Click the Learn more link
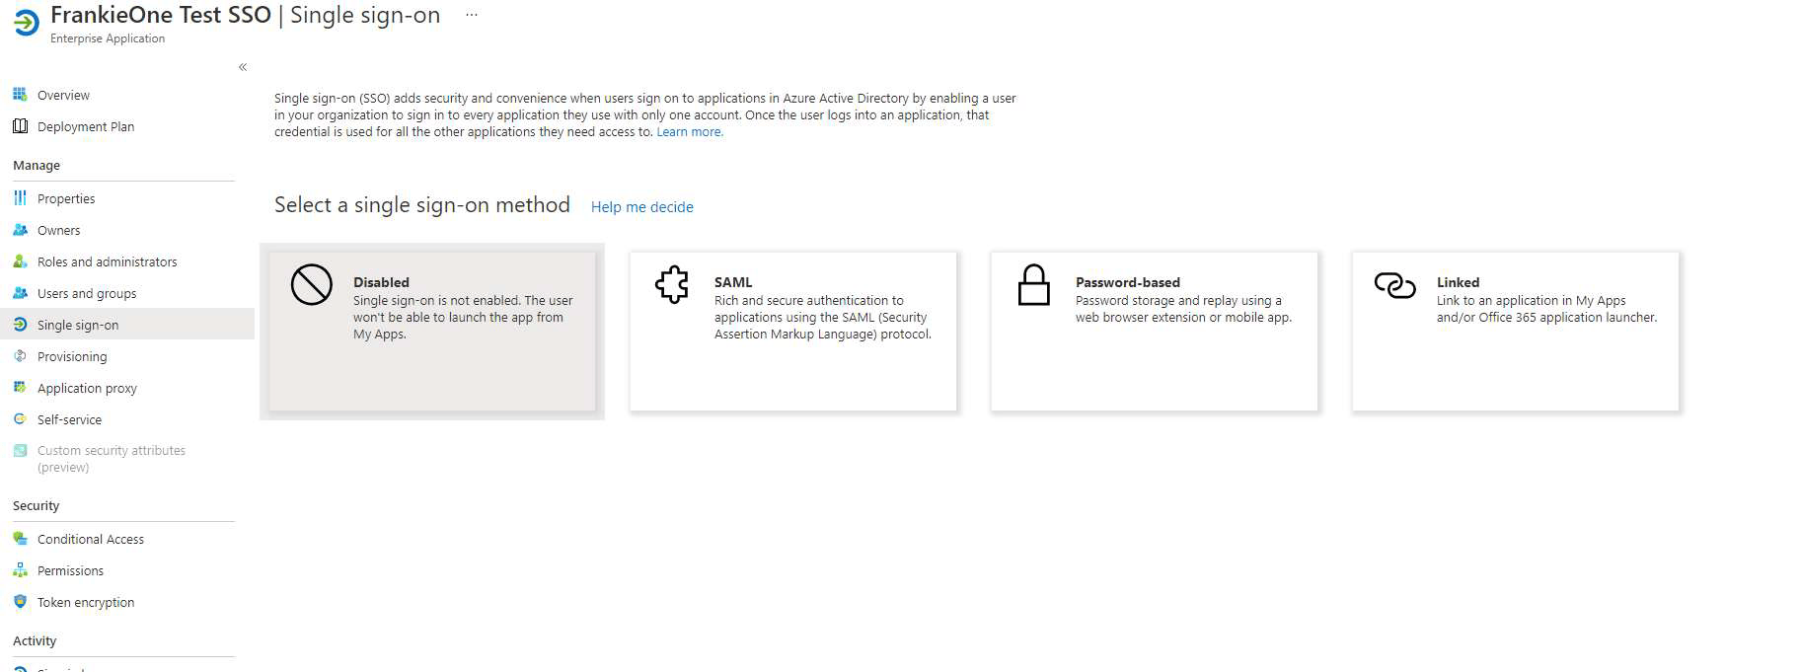Viewport: 1801px width, 672px height. pos(689,130)
